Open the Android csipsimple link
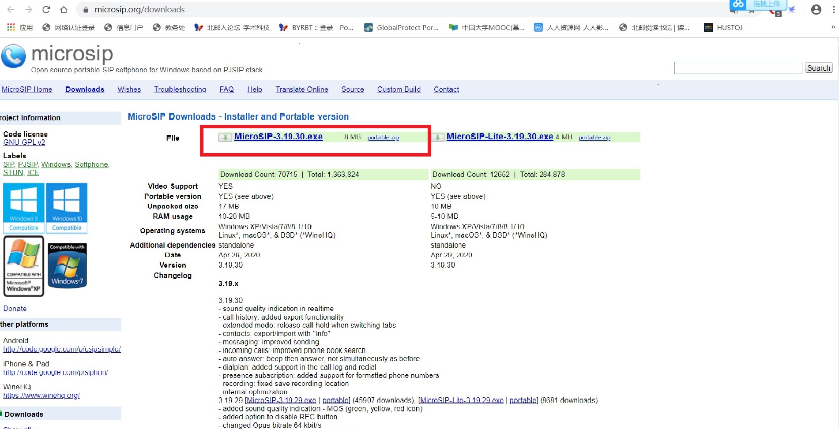The image size is (839, 429). coord(62,349)
